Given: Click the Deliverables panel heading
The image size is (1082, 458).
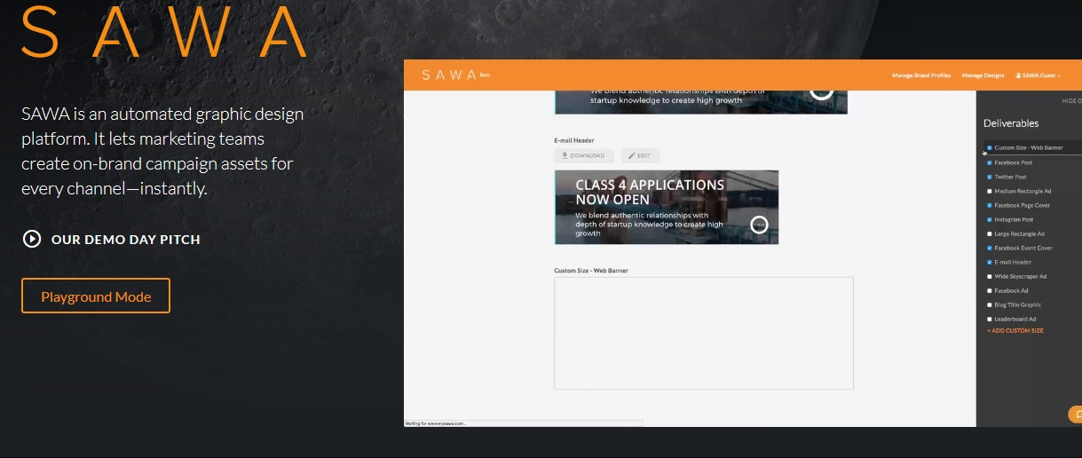Looking at the screenshot, I should (x=1011, y=123).
